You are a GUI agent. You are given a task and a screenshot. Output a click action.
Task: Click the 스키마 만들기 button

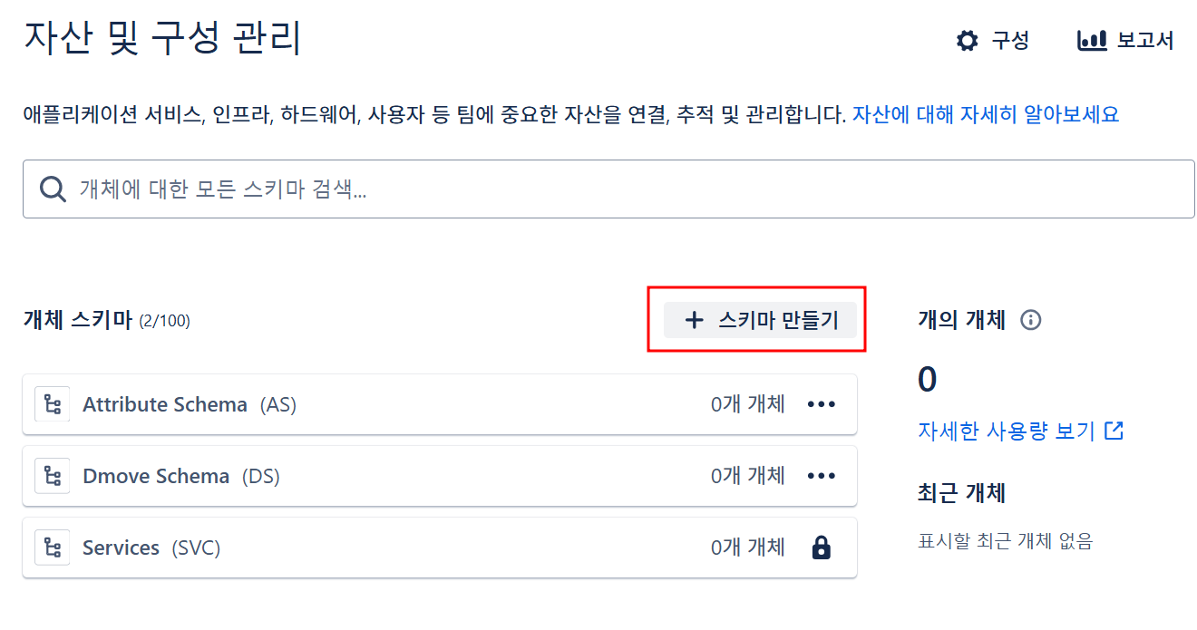point(760,320)
